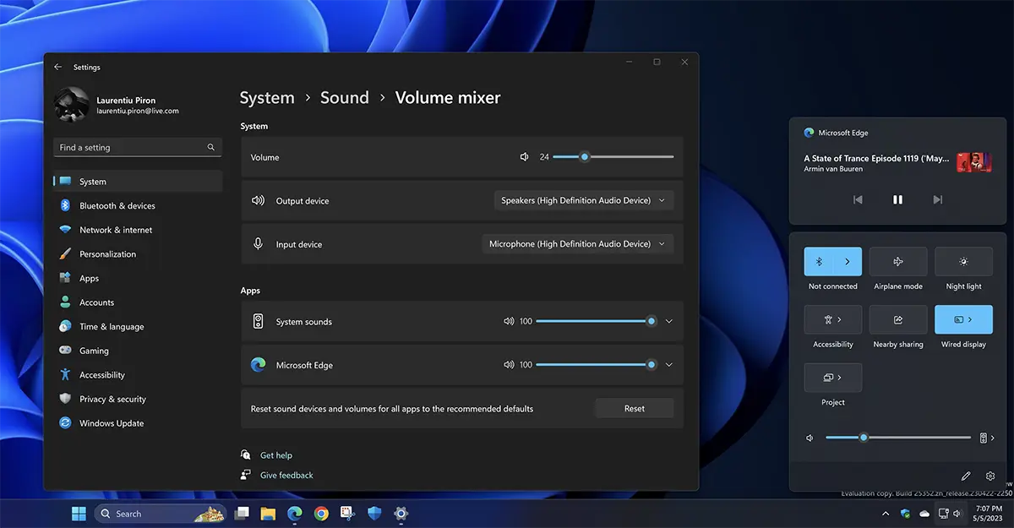1014x528 pixels.
Task: Click the OneDrive cloud tray icon
Action: [924, 514]
